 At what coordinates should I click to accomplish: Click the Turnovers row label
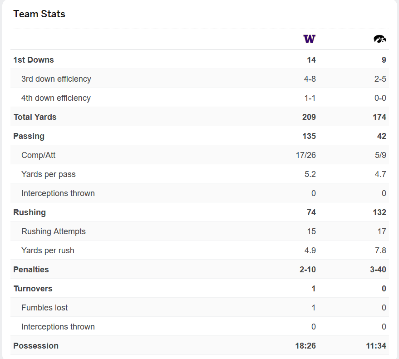33,289
